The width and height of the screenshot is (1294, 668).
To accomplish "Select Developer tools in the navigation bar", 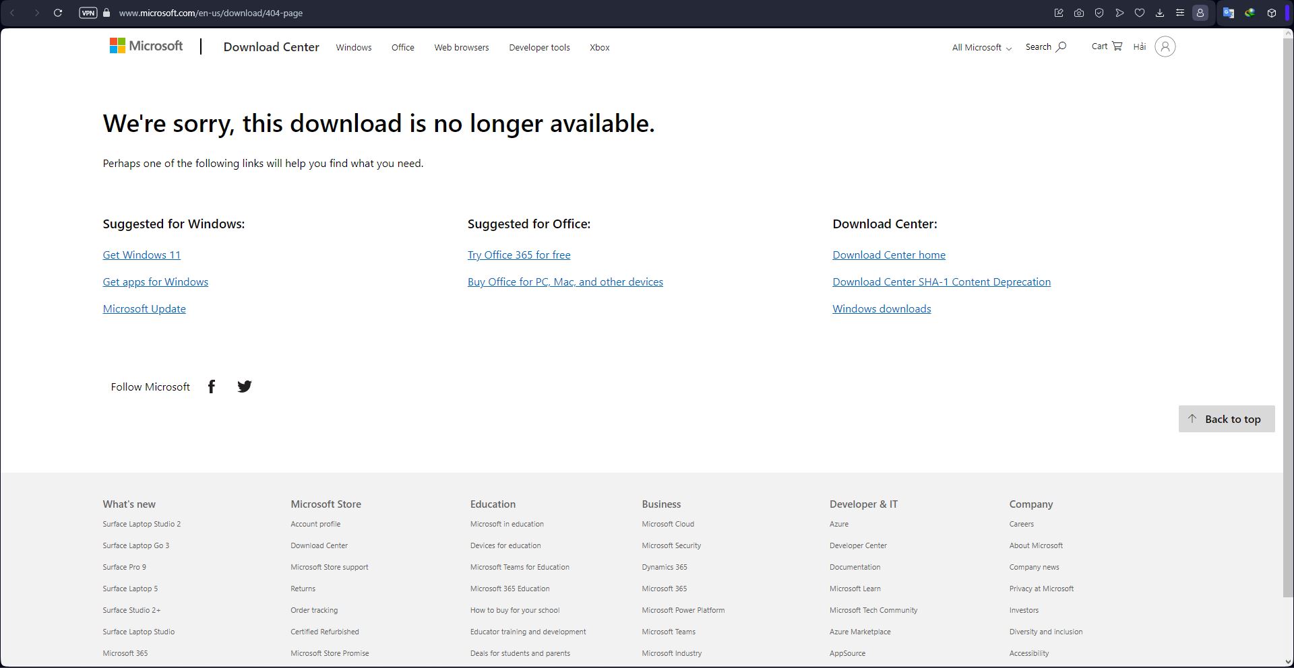I will tap(539, 48).
